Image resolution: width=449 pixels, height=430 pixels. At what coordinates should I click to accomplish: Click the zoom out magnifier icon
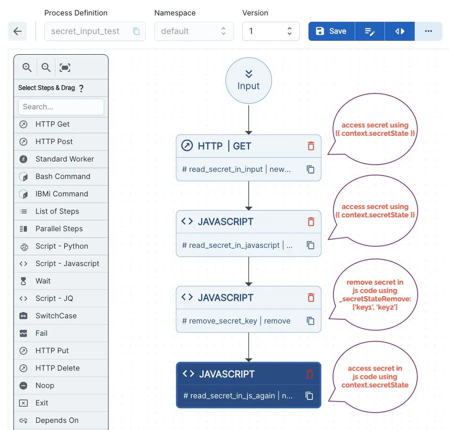[46, 68]
